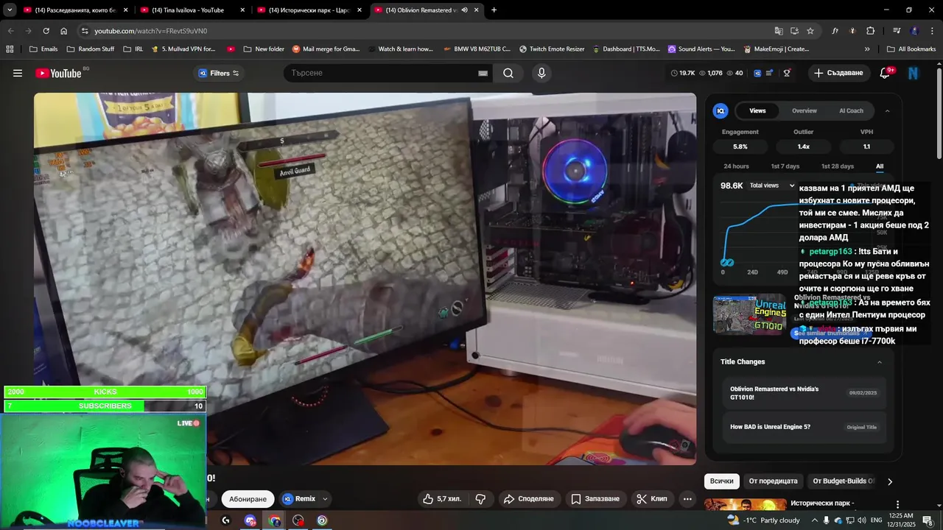Mute the Oblivion Remastered tab audio
This screenshot has width=943, height=530.
click(x=465, y=10)
